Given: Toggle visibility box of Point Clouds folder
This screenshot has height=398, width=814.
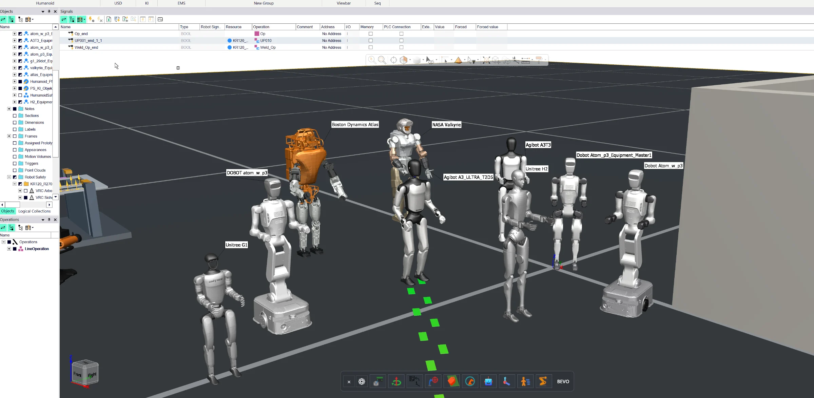Looking at the screenshot, I should coord(15,170).
